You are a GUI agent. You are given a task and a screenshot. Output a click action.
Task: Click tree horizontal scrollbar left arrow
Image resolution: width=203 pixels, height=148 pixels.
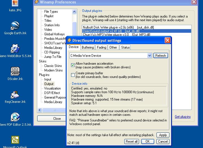coord(40,110)
